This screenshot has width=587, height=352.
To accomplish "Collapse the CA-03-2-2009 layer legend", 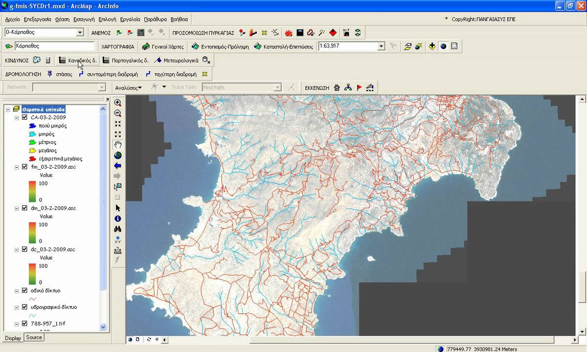I will pyautogui.click(x=17, y=117).
